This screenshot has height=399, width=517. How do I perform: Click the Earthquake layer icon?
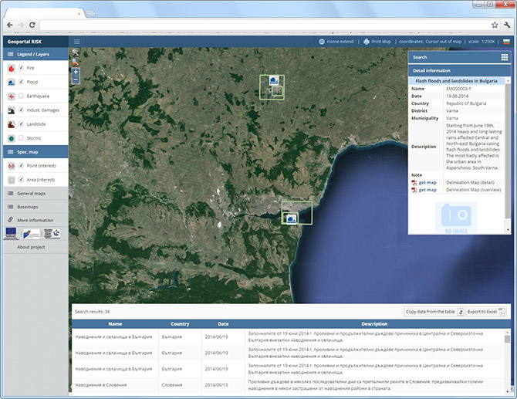click(x=12, y=96)
